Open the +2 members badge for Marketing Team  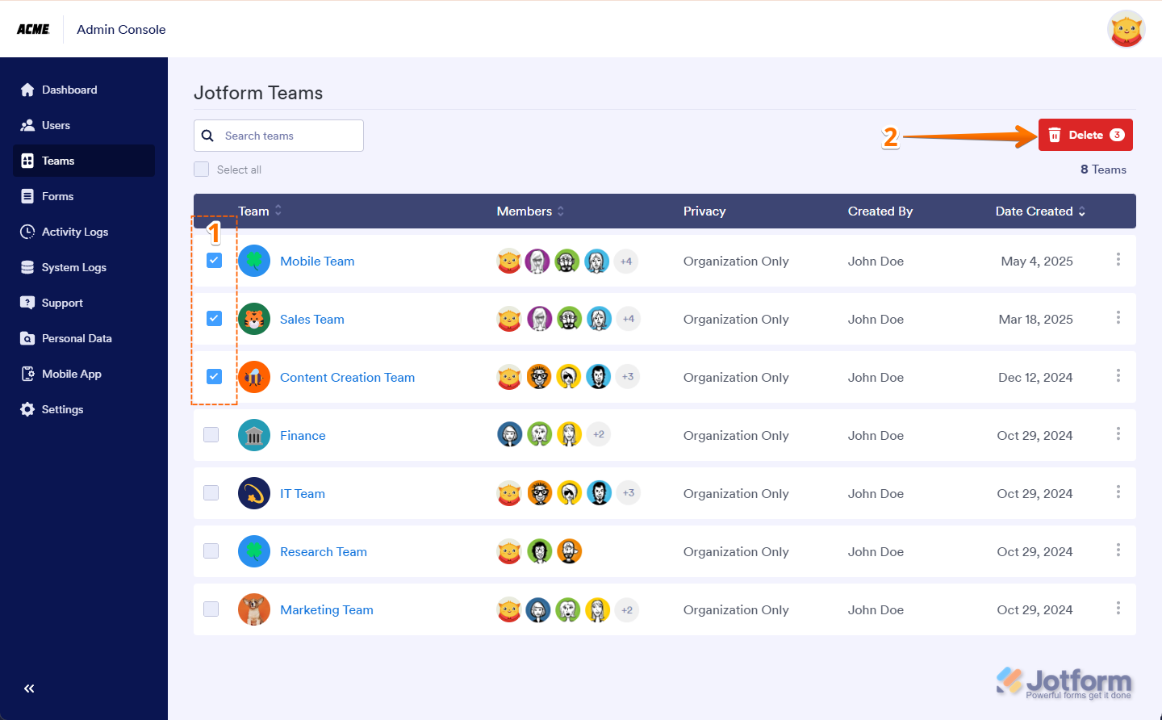coord(627,609)
